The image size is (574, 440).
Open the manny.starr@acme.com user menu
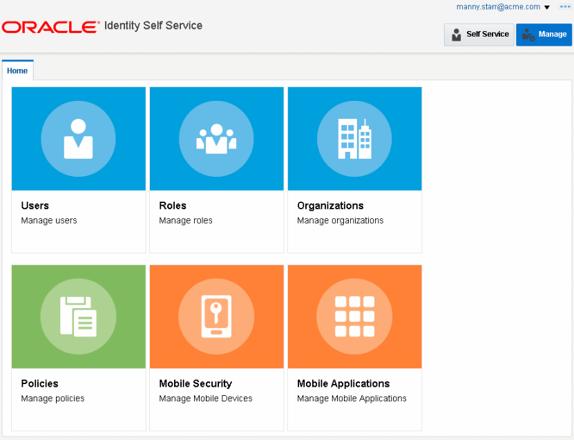[503, 7]
